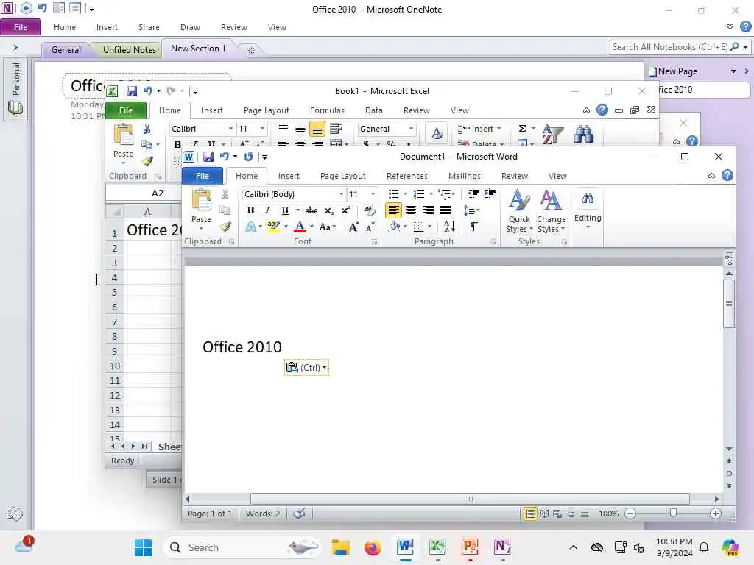Expand Word's Text Highlight Color arrow
The image size is (754, 565).
click(x=286, y=227)
